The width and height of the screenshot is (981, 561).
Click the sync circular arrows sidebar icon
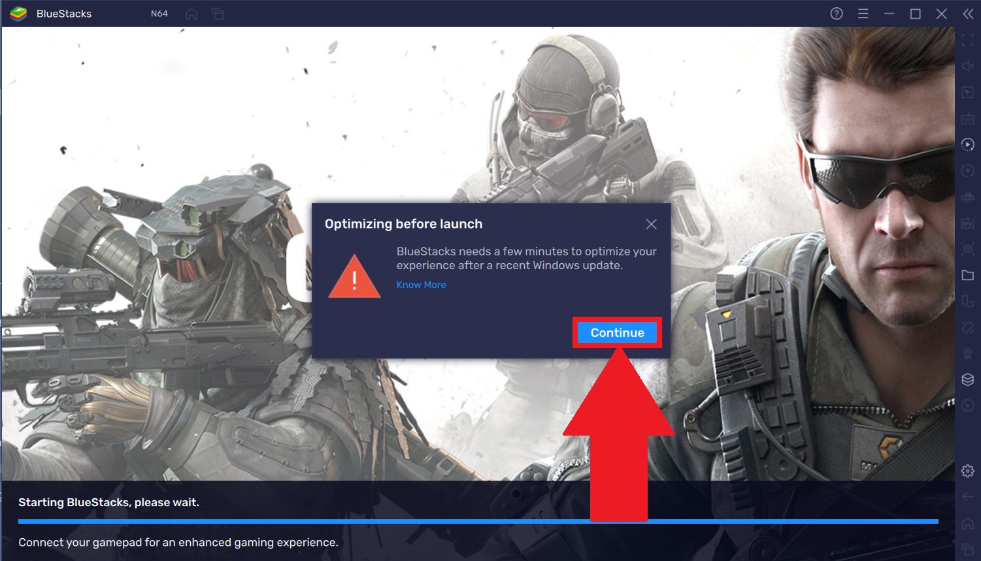pyautogui.click(x=968, y=170)
